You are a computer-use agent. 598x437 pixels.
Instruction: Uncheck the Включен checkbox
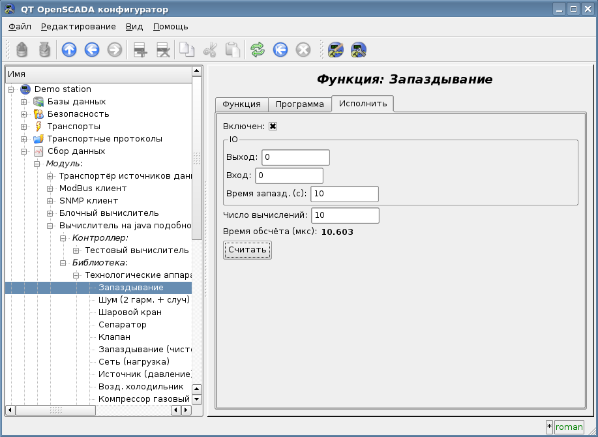273,127
